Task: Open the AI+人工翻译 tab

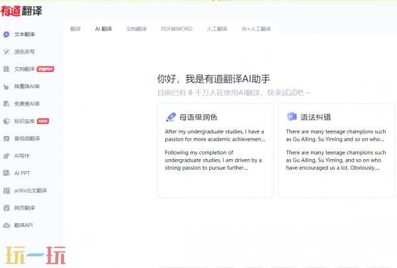Action: coord(256,29)
